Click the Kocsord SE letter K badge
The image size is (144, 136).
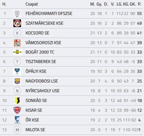tap(17, 33)
